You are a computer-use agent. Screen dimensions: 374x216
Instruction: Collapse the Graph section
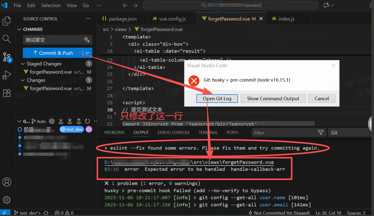click(20, 121)
